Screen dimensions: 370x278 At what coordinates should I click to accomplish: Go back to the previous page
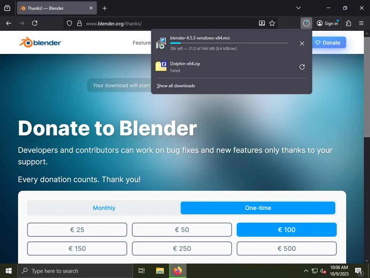coord(9,23)
